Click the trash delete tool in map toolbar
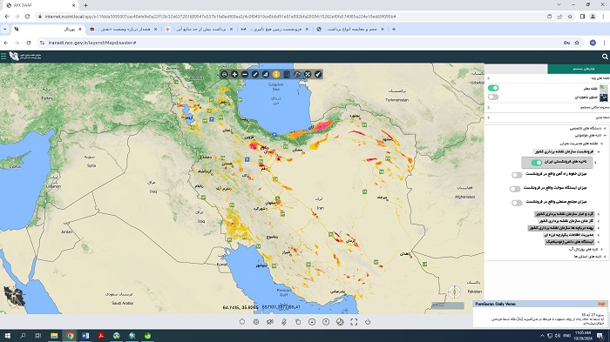This screenshot has height=342, width=610. coord(287,74)
